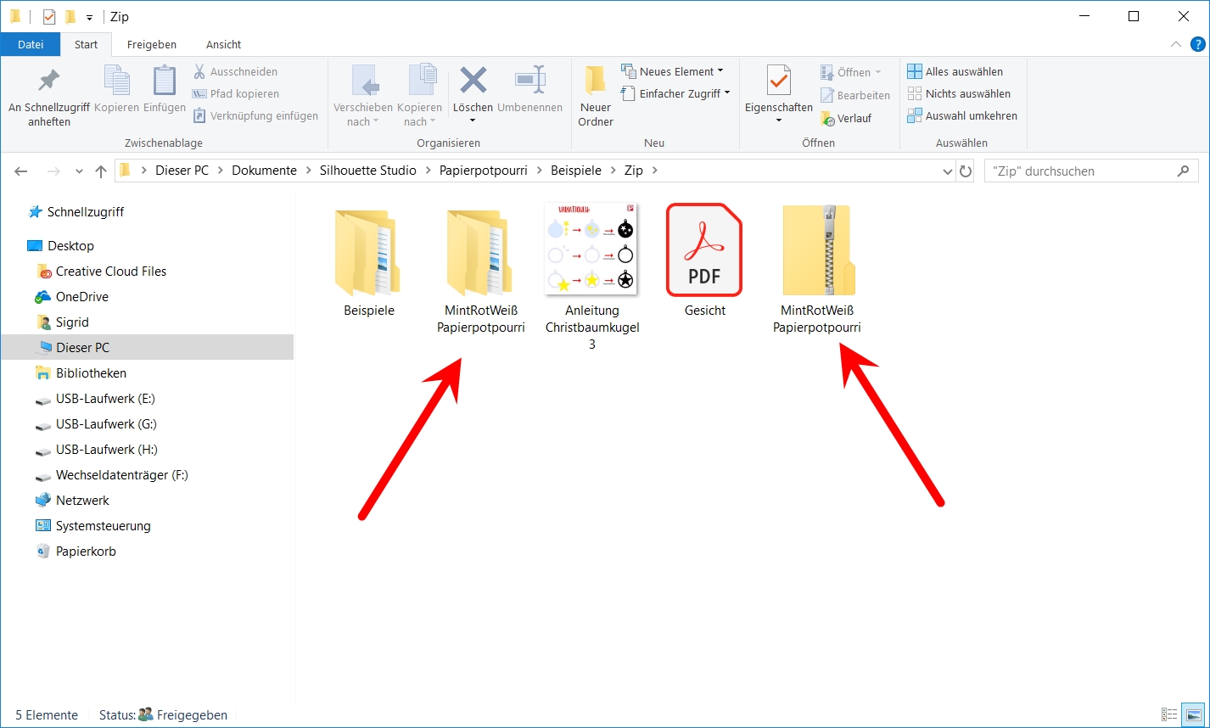Click the Löschen red X icon
This screenshot has height=728, width=1210.
473,81
